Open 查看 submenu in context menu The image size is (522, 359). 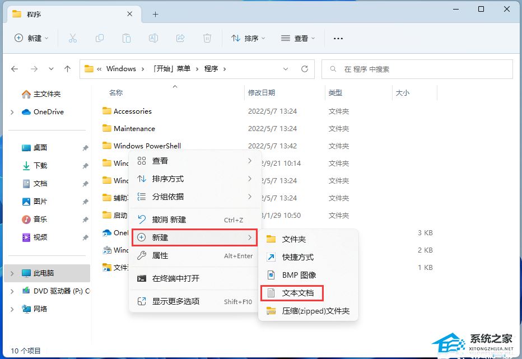pos(195,161)
